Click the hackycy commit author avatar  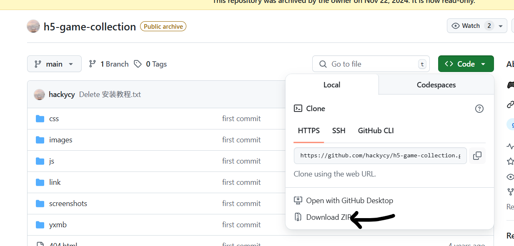point(39,94)
